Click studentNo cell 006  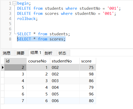pyautogui.click(x=65, y=101)
